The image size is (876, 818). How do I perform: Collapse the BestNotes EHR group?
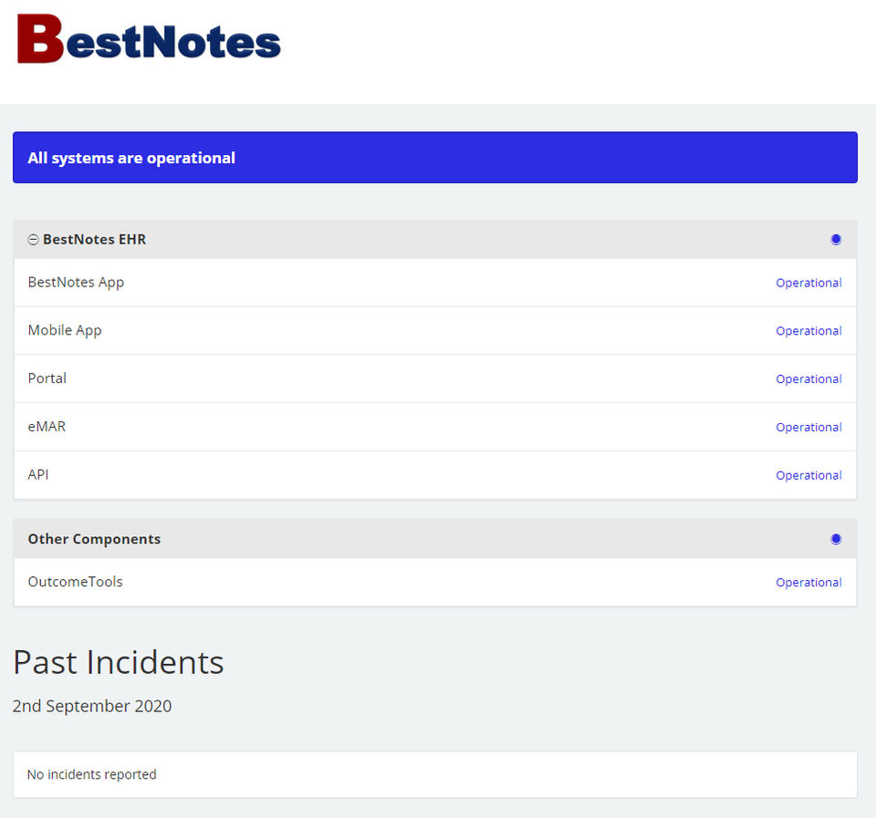coord(34,240)
